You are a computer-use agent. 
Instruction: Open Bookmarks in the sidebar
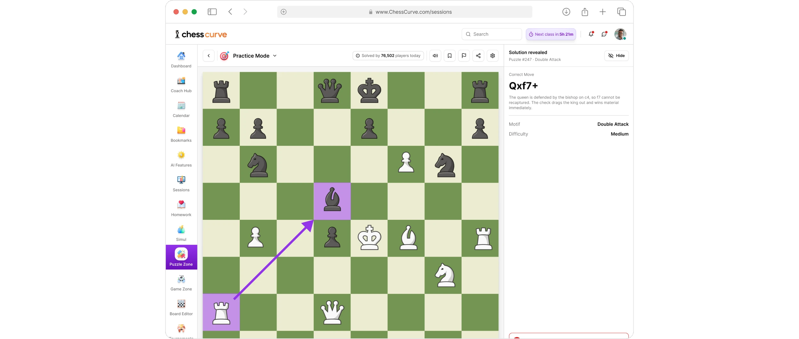(181, 134)
